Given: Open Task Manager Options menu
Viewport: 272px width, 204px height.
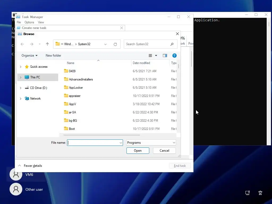Looking at the screenshot, I should click(29, 22).
